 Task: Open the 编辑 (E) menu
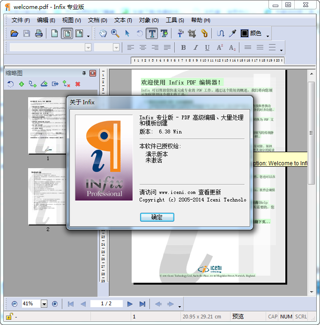click(x=46, y=20)
